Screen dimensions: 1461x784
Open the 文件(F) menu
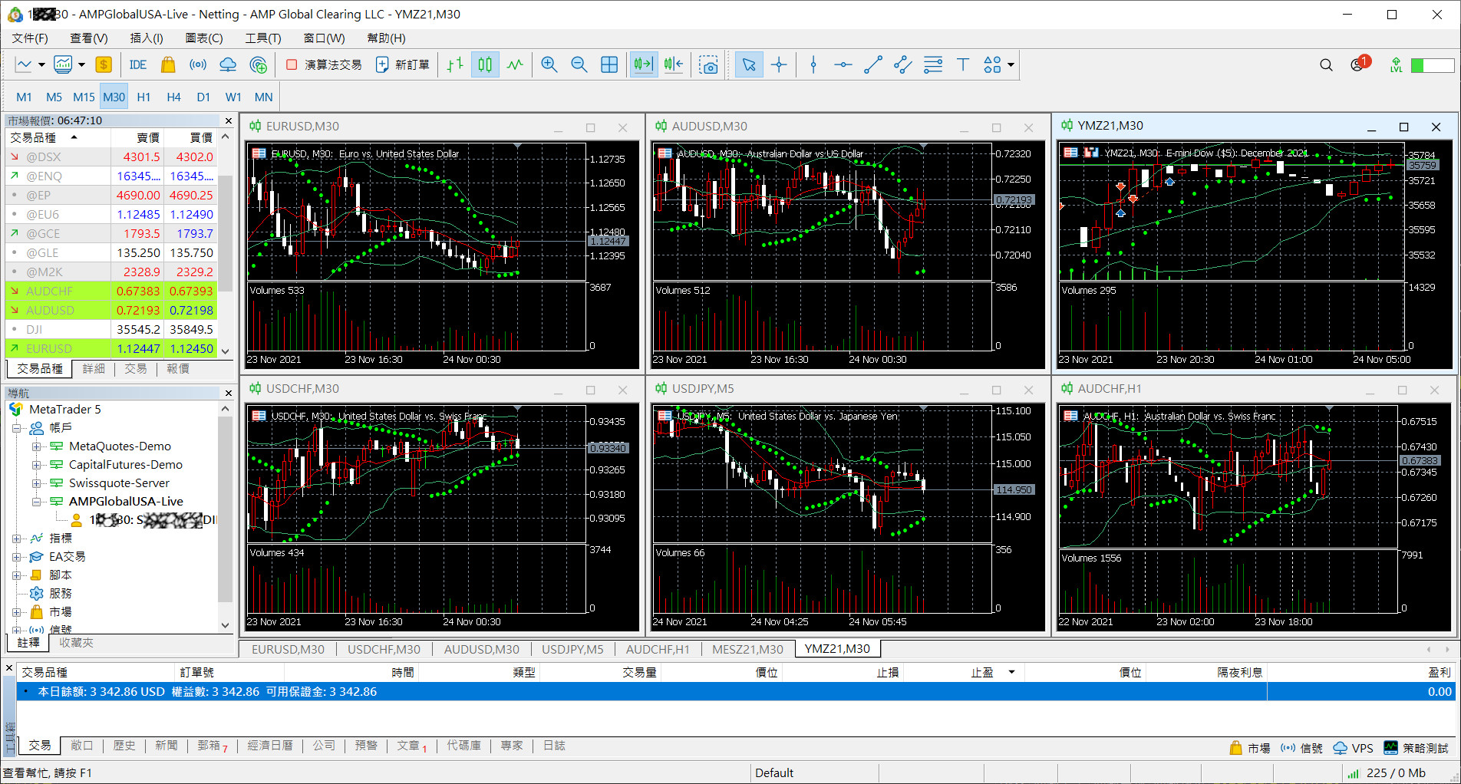pyautogui.click(x=30, y=38)
